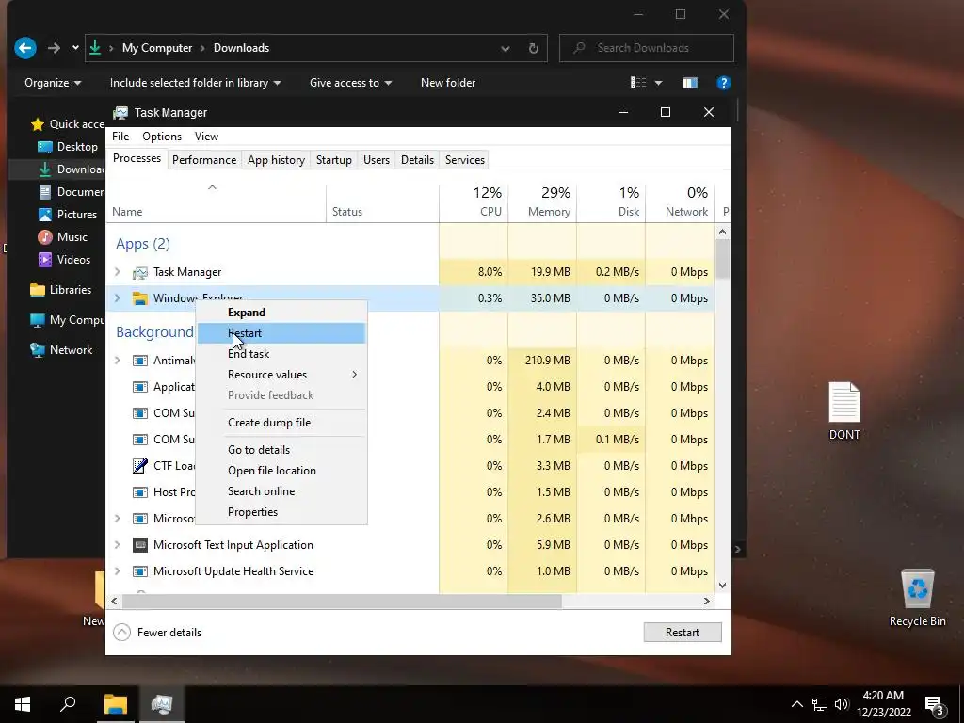Click Fewer details in Task Manager

(x=158, y=632)
